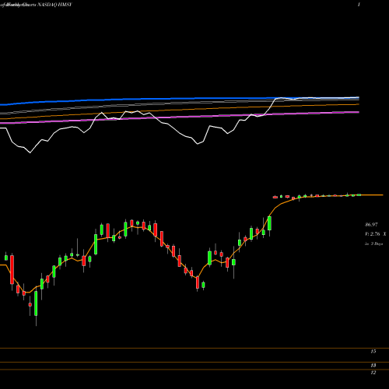This screenshot has height=389, width=389.
Task: Click the last tall green candle before the price gap
Action: point(269,223)
